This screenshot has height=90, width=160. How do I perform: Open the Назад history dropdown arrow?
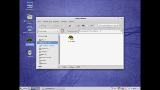point(48,26)
